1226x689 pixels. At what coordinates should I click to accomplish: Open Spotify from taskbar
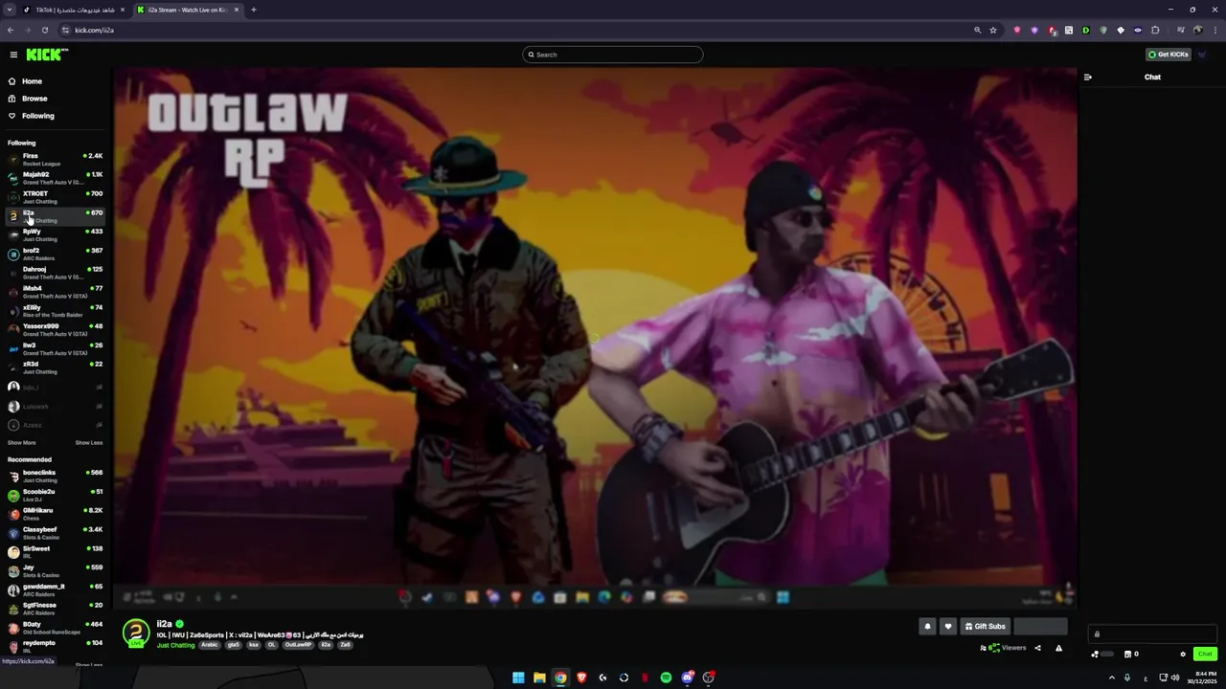[666, 678]
